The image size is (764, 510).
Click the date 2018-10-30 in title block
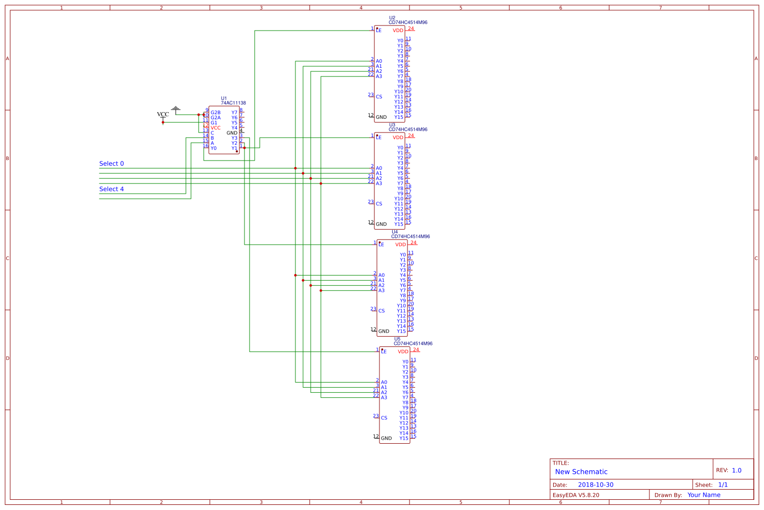click(594, 485)
